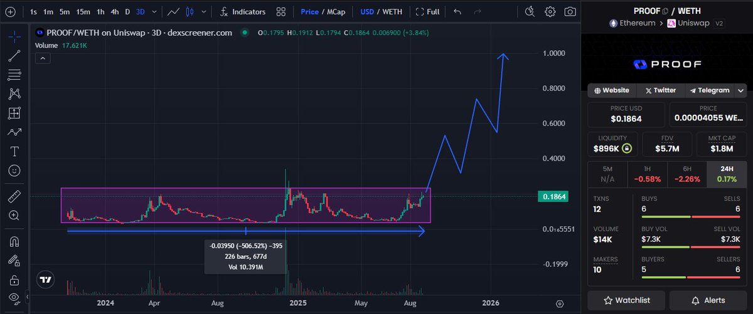Click the TradingView logo on chart

[45, 280]
